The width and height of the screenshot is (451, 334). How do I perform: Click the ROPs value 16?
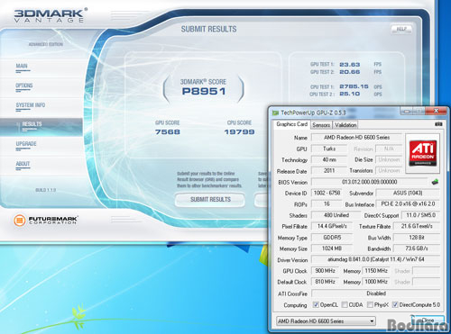327,204
